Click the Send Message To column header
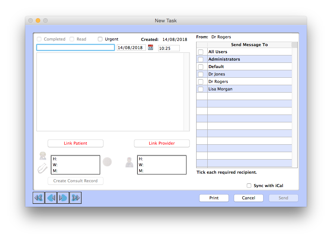Image resolution: width=332 pixels, height=241 pixels. (x=249, y=45)
